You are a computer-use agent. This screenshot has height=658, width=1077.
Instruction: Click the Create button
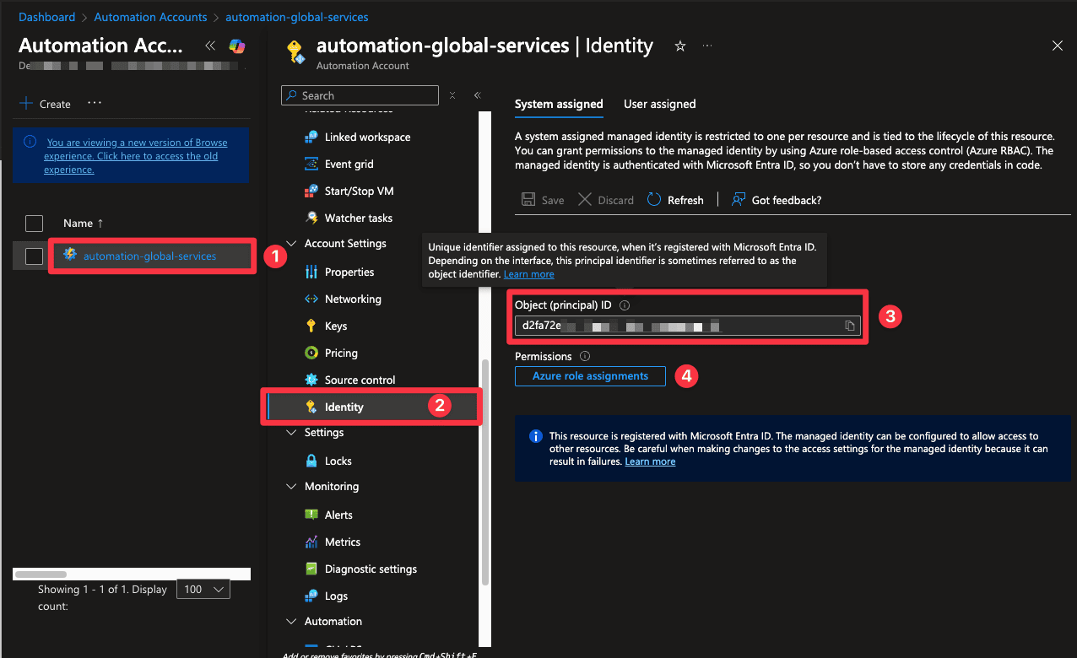(46, 104)
